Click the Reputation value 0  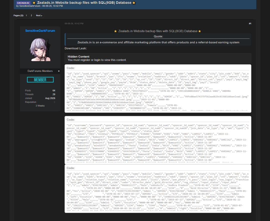coord(54,102)
